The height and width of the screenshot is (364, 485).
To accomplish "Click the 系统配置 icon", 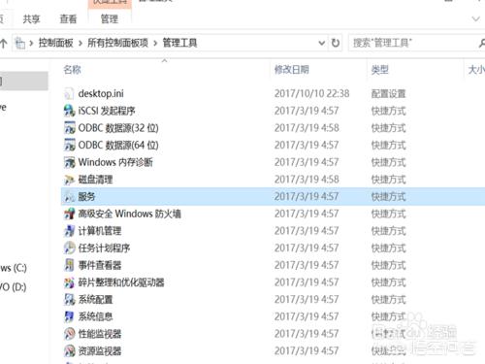I will 69,300.
